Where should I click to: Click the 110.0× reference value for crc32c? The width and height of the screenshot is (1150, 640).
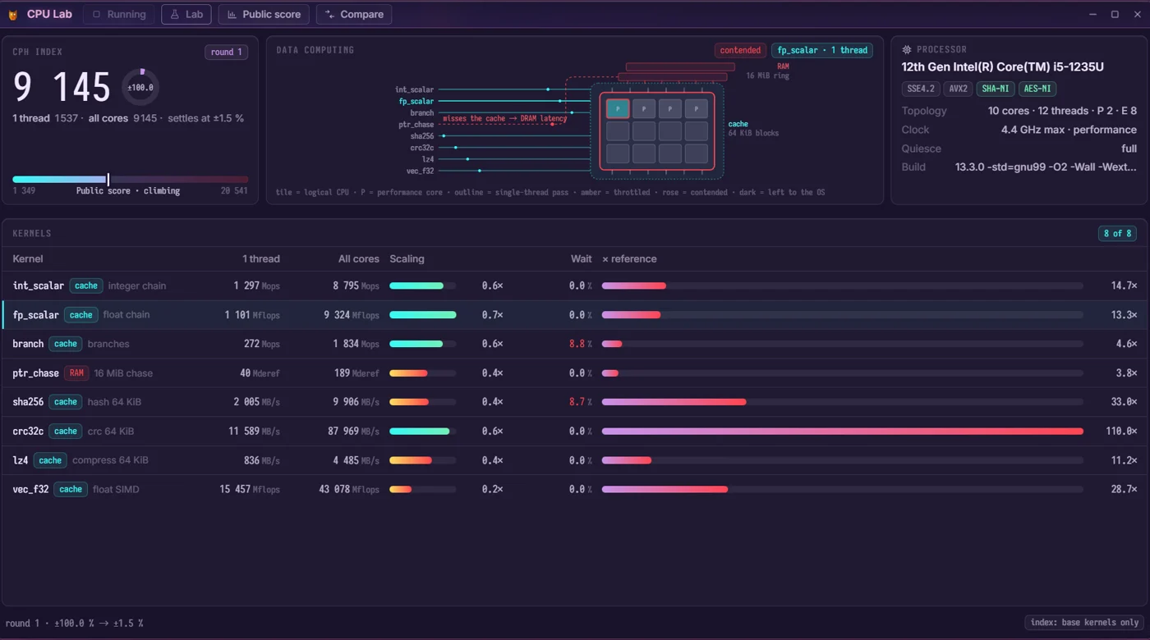(x=1121, y=431)
